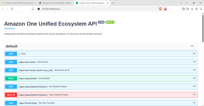Click the Brave Rewards triangle icon
Image resolution: width=204 pixels, height=106 pixels.
pyautogui.click(x=165, y=9)
